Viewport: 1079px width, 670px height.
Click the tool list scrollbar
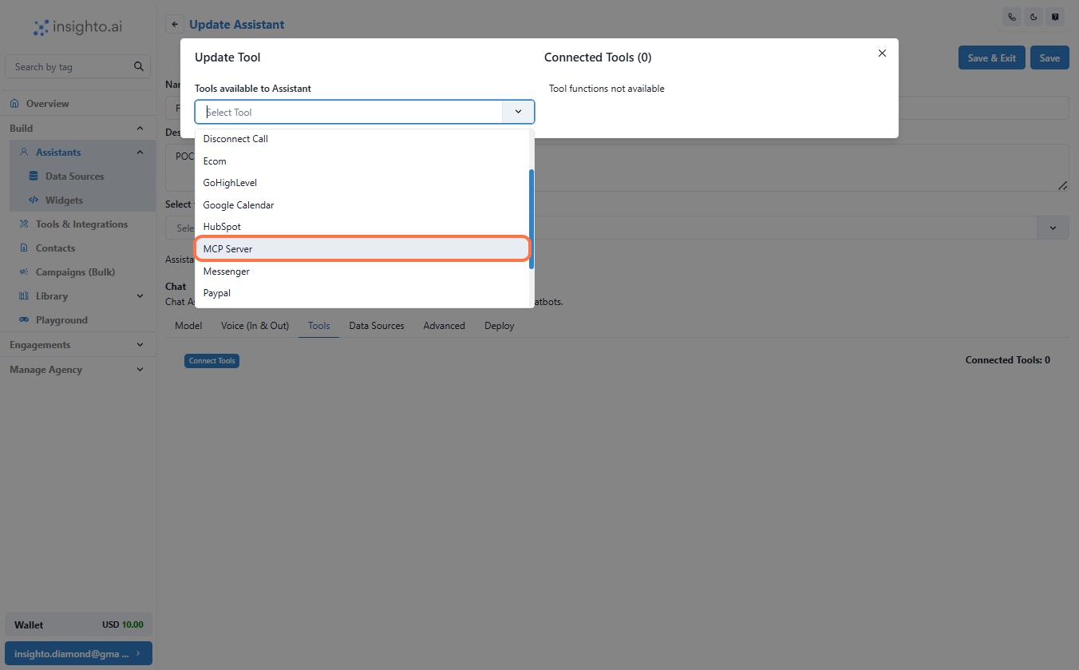coord(532,220)
